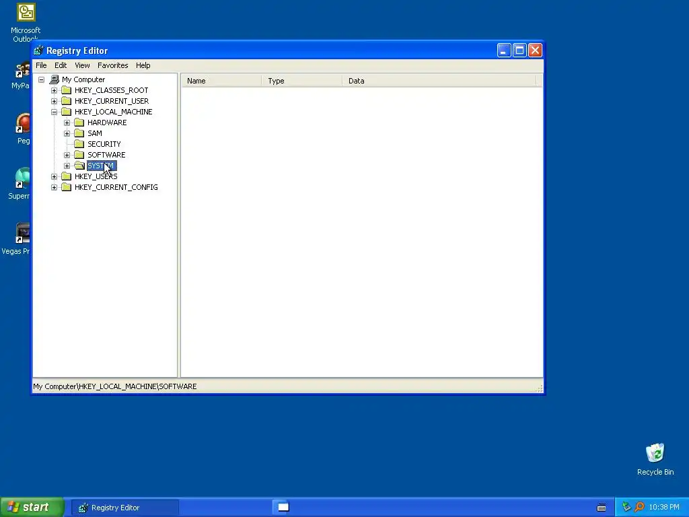This screenshot has width=689, height=517.
Task: Expand the HKEY_CURRENT_USER key
Action: pos(54,101)
